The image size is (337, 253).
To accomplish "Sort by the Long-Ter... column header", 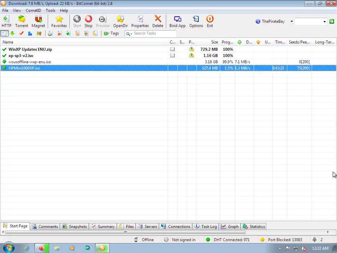I will pos(324,42).
